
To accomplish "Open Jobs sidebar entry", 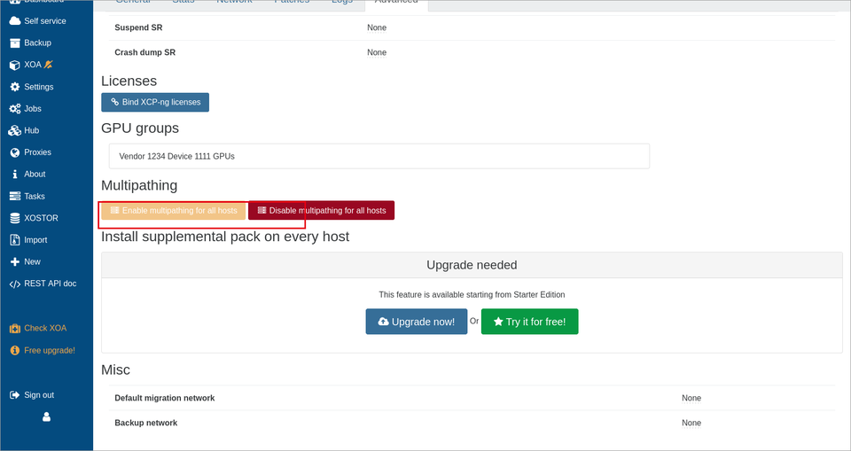I will click(x=33, y=109).
